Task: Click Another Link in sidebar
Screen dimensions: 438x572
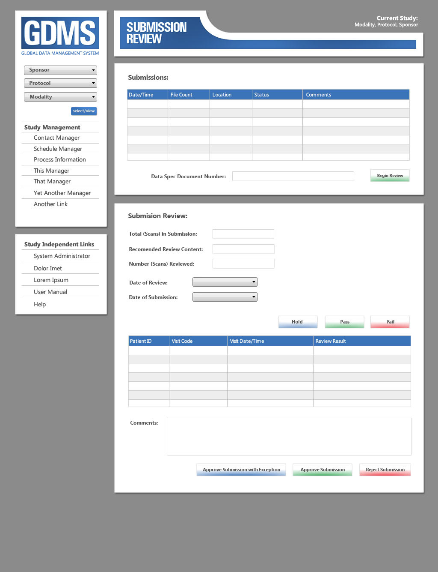Action: (x=50, y=204)
